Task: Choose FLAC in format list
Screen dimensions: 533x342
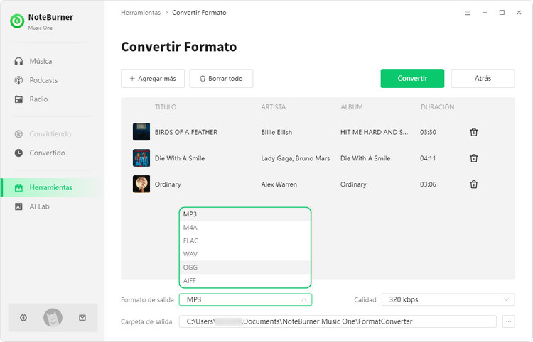Action: (x=245, y=241)
